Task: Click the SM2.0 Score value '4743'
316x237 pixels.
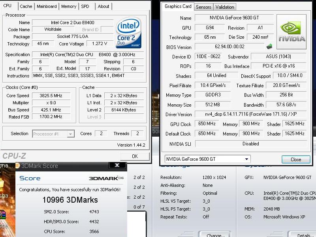Action: [94, 212]
